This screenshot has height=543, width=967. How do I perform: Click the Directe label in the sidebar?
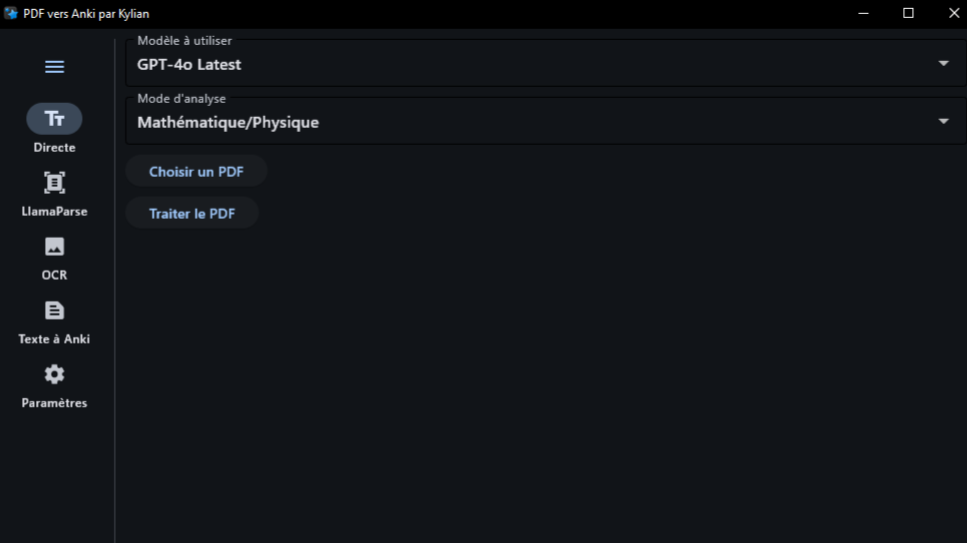(x=54, y=148)
